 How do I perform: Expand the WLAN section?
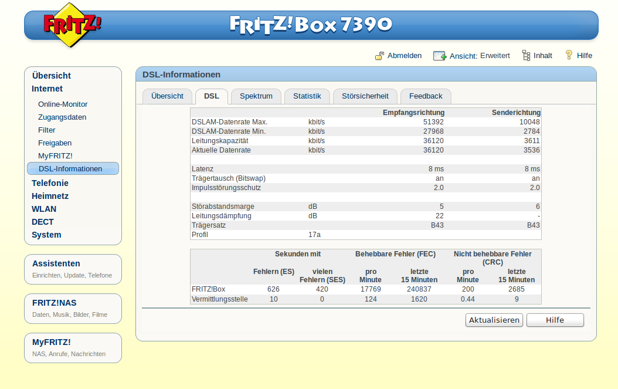[x=43, y=209]
